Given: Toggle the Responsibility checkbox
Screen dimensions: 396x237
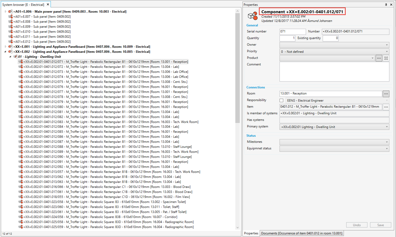Looking at the screenshot, I should [x=281, y=101].
